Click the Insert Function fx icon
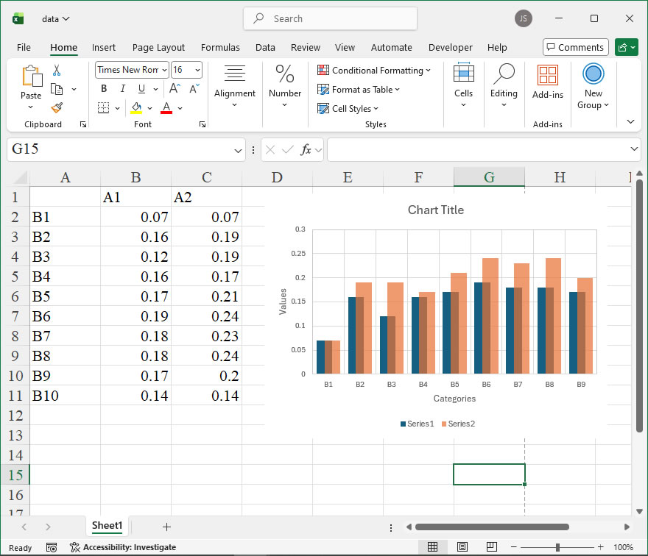648x556 pixels. click(x=306, y=149)
